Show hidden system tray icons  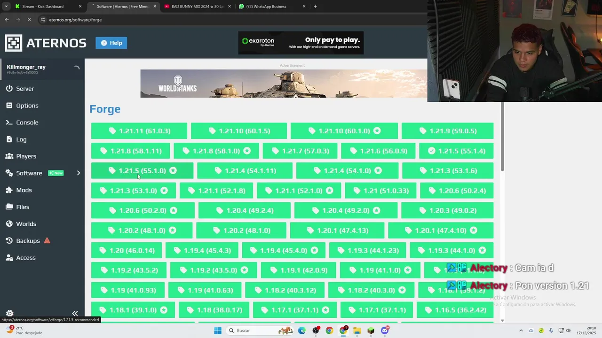point(521,330)
